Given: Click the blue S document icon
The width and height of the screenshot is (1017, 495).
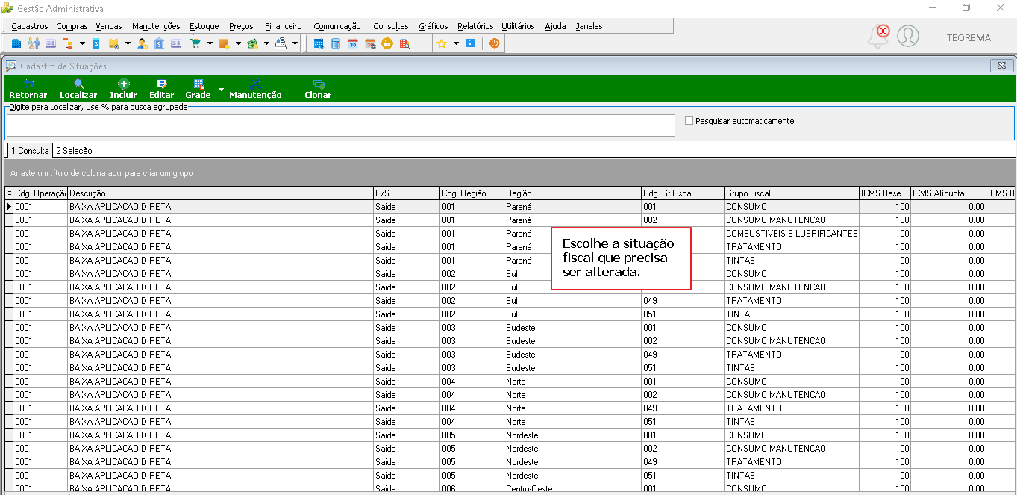Looking at the screenshot, I should tap(96, 43).
